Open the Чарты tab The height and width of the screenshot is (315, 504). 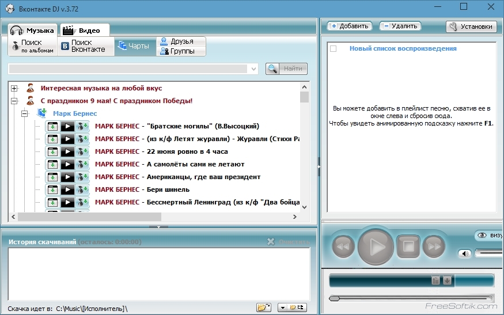point(134,46)
